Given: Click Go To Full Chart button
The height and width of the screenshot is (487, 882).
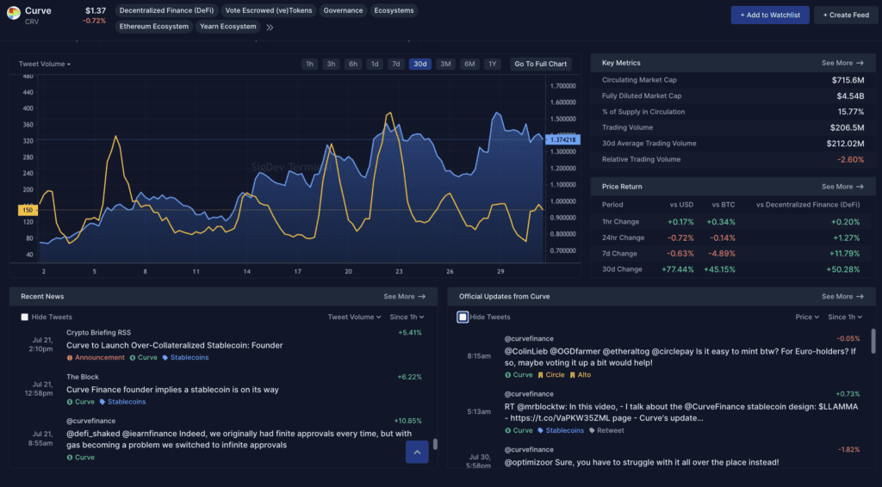Looking at the screenshot, I should (x=540, y=65).
